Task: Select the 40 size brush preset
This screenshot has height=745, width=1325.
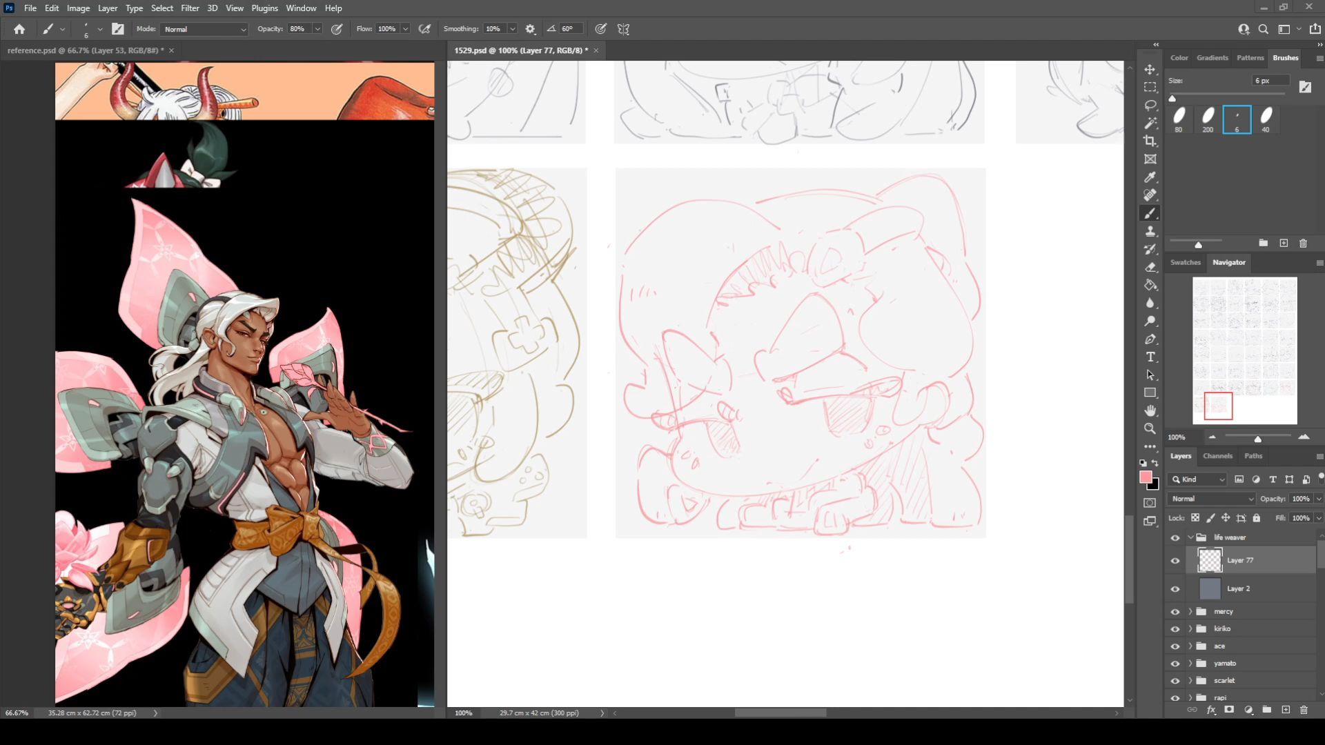Action: (1266, 119)
